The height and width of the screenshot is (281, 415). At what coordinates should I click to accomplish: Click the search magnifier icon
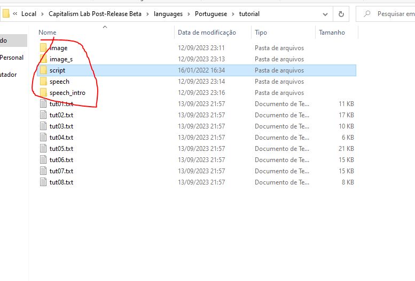[x=367, y=13]
